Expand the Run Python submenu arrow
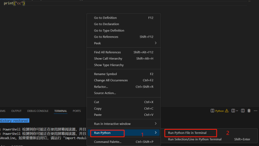 point(155,133)
